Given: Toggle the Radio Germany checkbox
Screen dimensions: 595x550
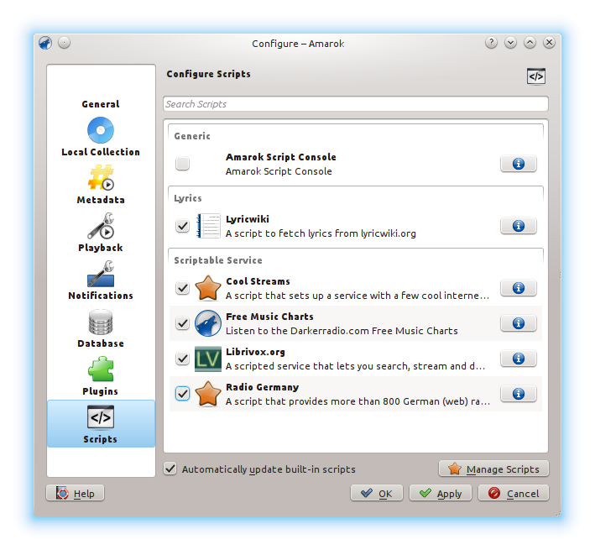Looking at the screenshot, I should 182,394.
